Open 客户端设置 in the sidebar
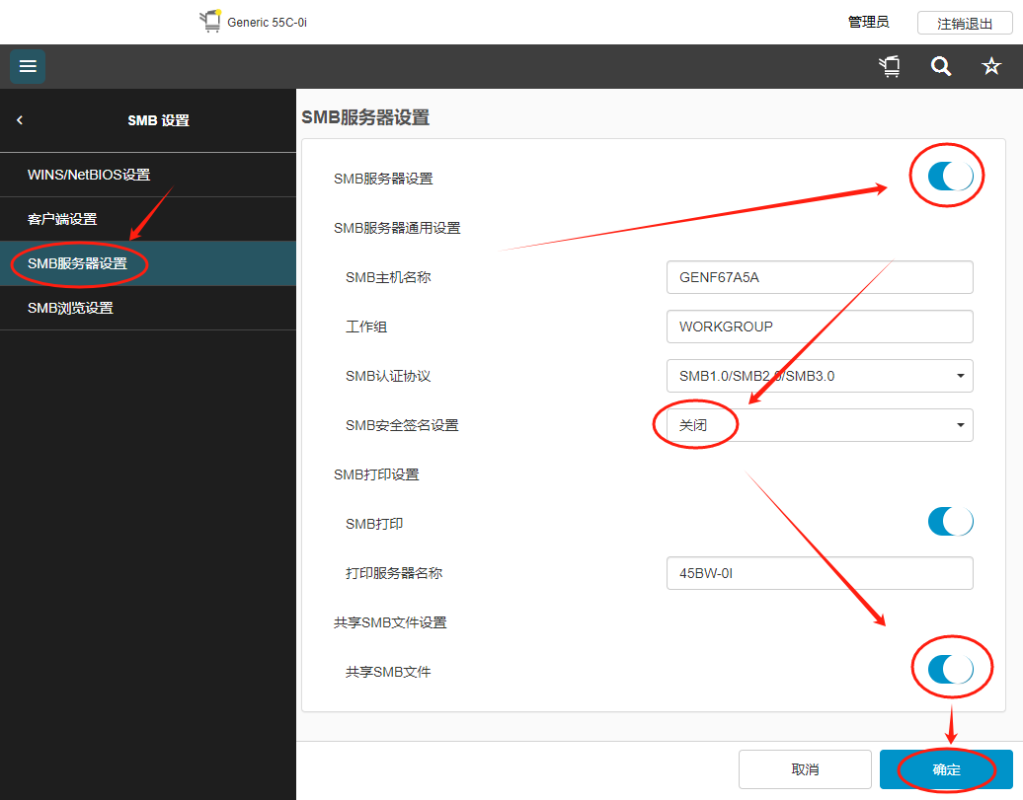1023x800 pixels. (62, 219)
